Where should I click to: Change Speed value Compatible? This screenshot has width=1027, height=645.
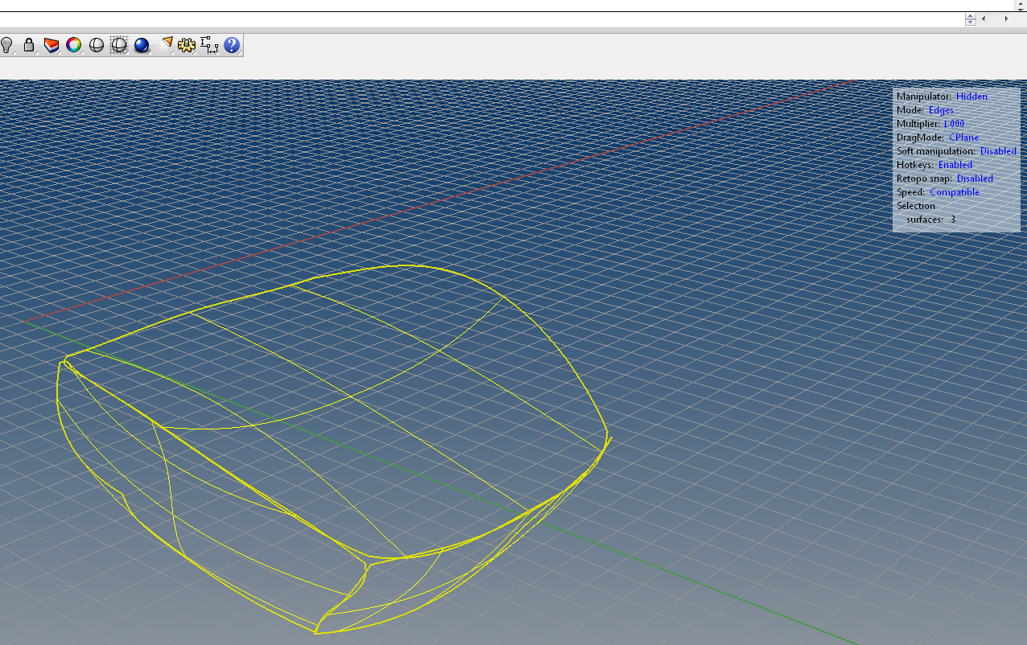(x=955, y=192)
